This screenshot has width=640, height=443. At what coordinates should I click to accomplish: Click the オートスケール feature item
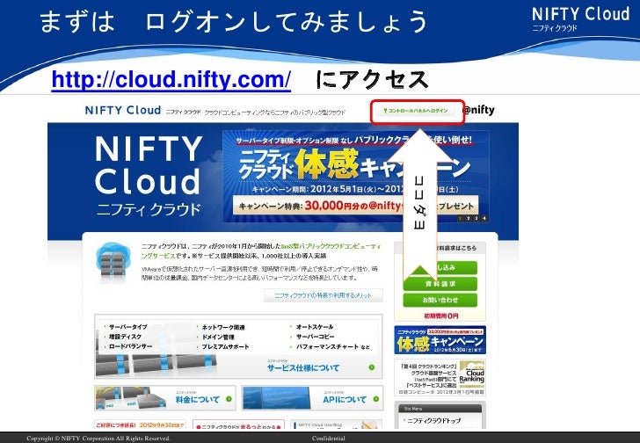pos(314,327)
